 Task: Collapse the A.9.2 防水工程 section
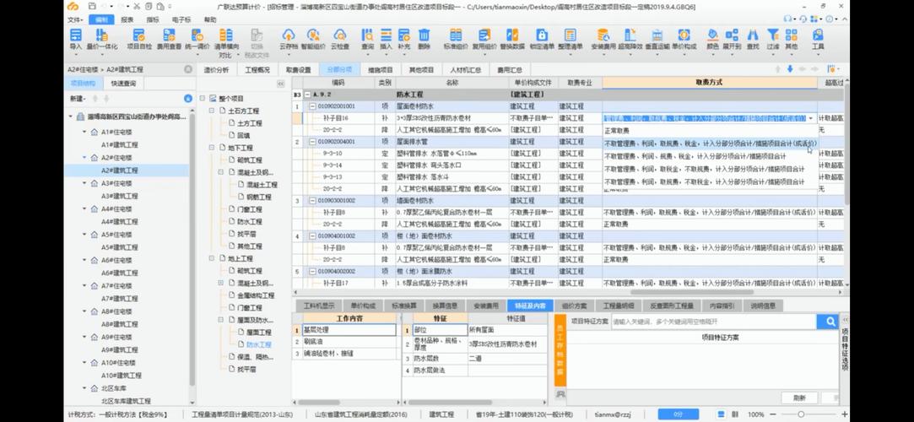click(x=308, y=95)
